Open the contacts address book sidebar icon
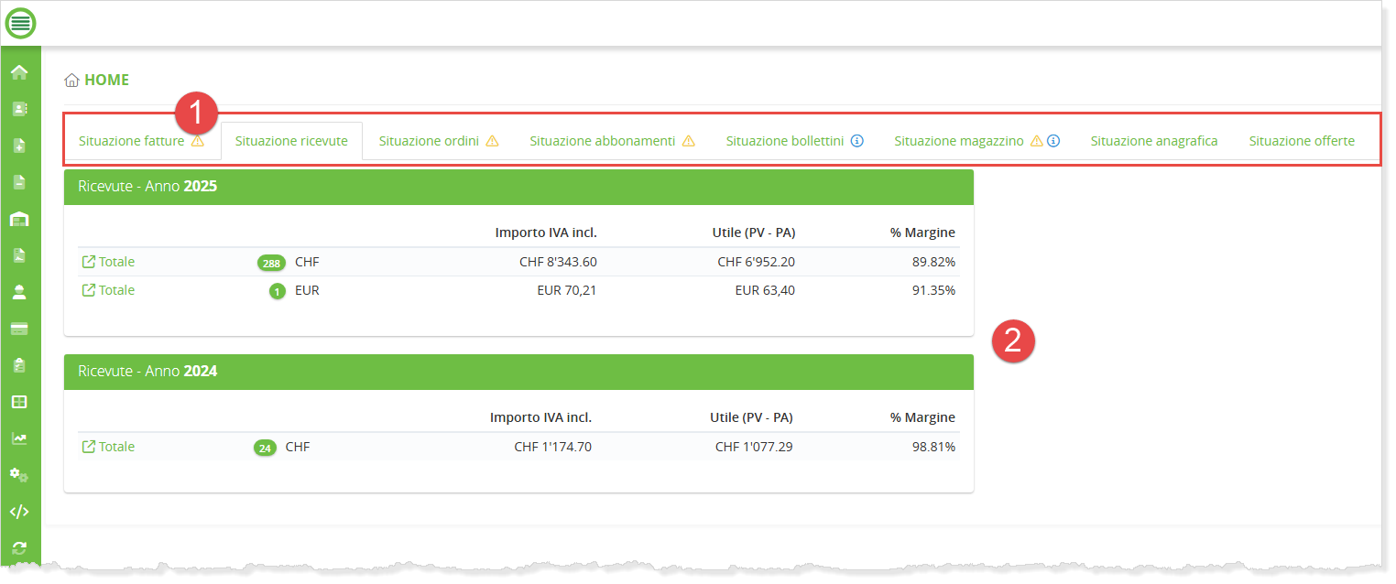The width and height of the screenshot is (1396, 584). coord(19,109)
